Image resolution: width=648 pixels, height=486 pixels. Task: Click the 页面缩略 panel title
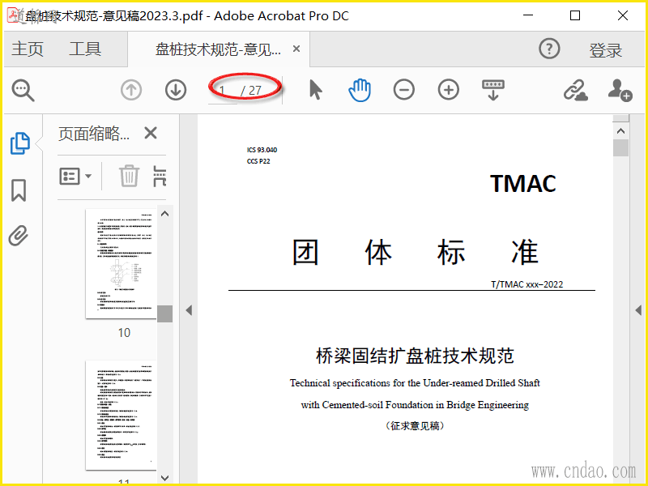point(94,134)
